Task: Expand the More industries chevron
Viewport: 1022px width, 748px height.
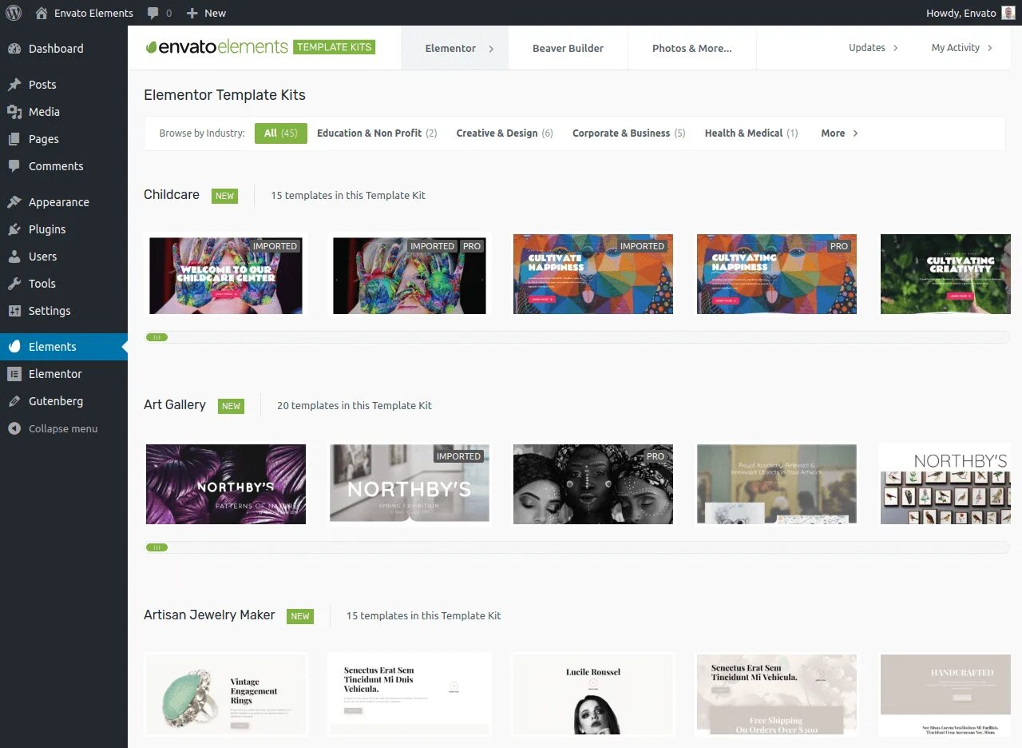Action: (x=856, y=133)
